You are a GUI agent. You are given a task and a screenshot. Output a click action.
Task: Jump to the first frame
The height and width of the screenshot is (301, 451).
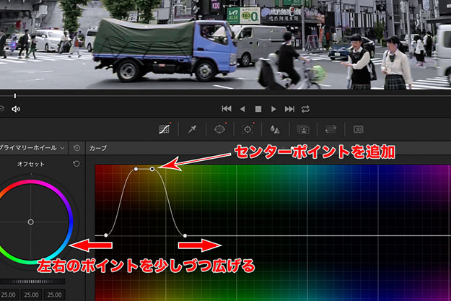[227, 109]
